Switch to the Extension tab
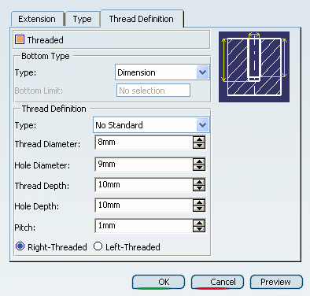The height and width of the screenshot is (296, 310). [x=37, y=19]
